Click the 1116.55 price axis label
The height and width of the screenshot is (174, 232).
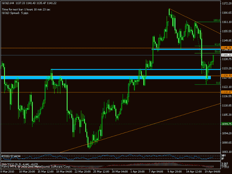[x=227, y=96]
